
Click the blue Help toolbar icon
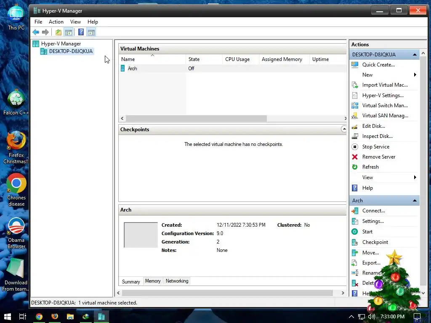[x=81, y=32]
